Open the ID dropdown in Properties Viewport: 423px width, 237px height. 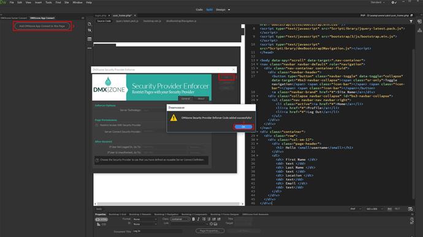tap(145, 224)
